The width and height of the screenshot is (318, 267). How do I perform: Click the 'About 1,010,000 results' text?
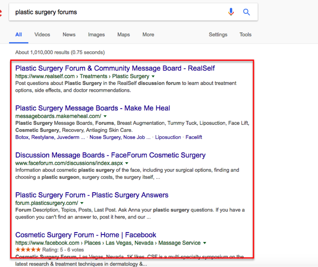(x=60, y=52)
